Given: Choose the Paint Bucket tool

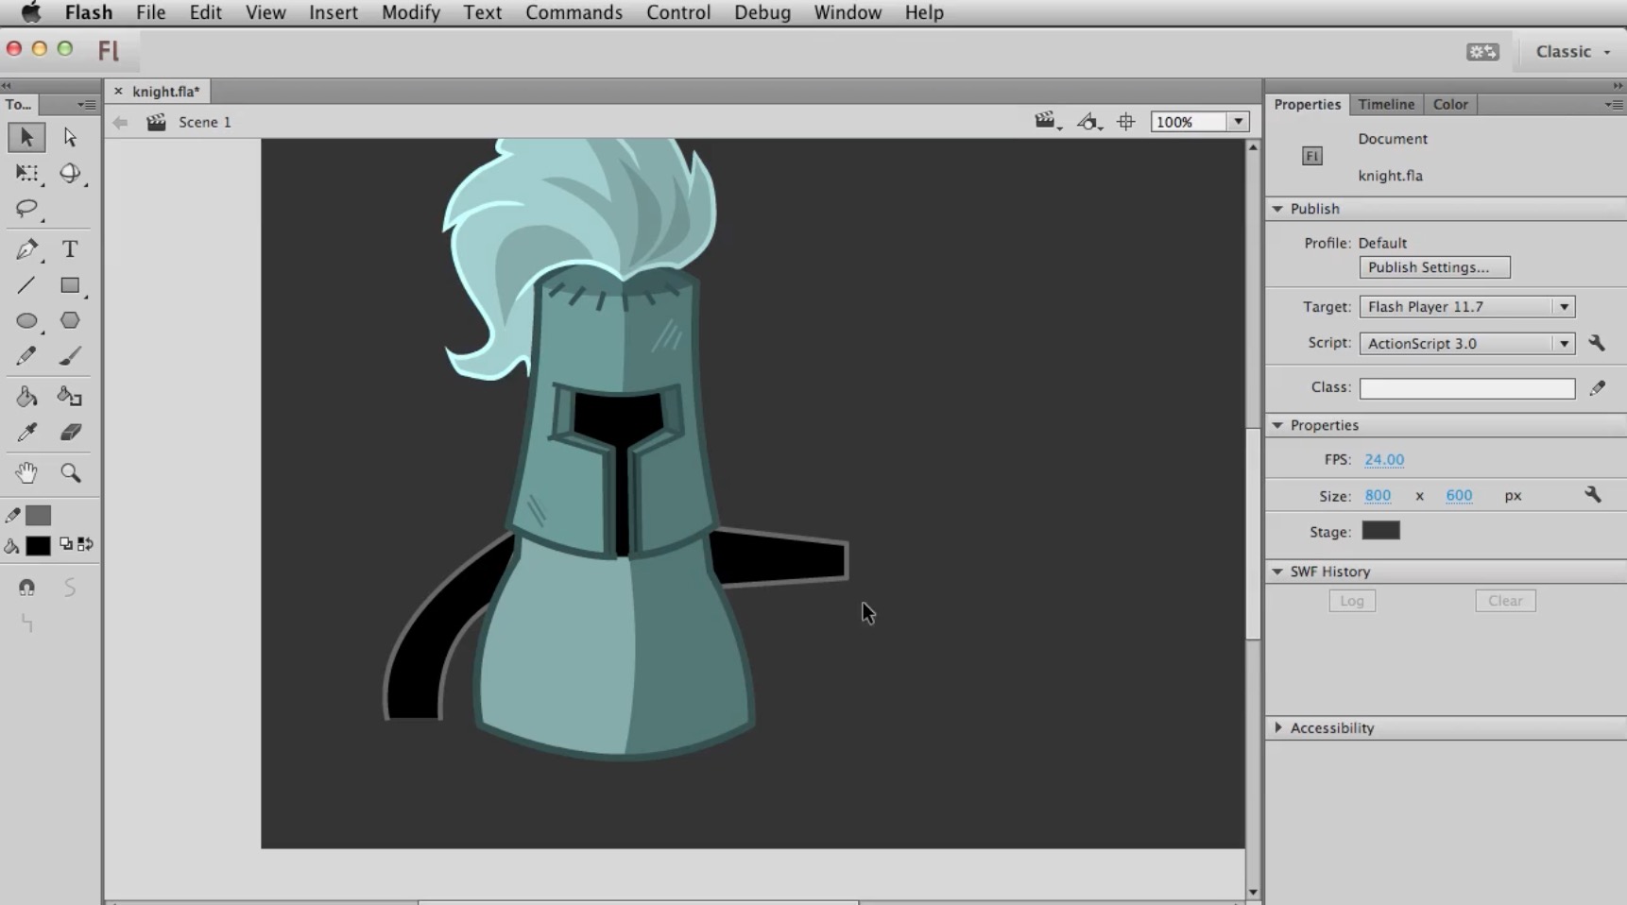Looking at the screenshot, I should click(x=26, y=397).
